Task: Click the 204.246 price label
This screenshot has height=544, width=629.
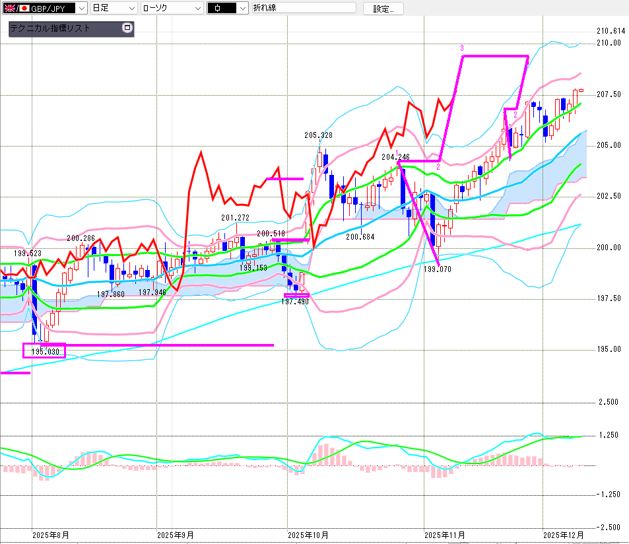Action: pyautogui.click(x=395, y=157)
